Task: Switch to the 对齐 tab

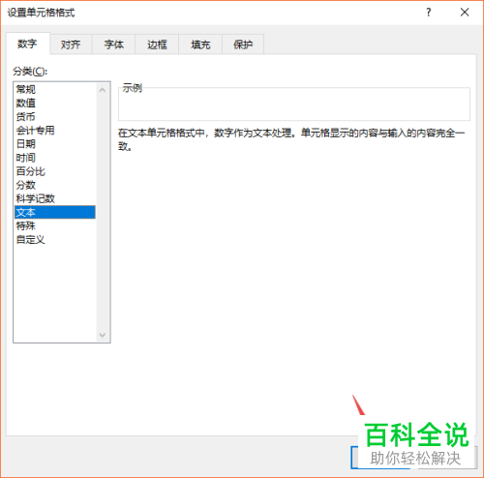Action: [71, 45]
